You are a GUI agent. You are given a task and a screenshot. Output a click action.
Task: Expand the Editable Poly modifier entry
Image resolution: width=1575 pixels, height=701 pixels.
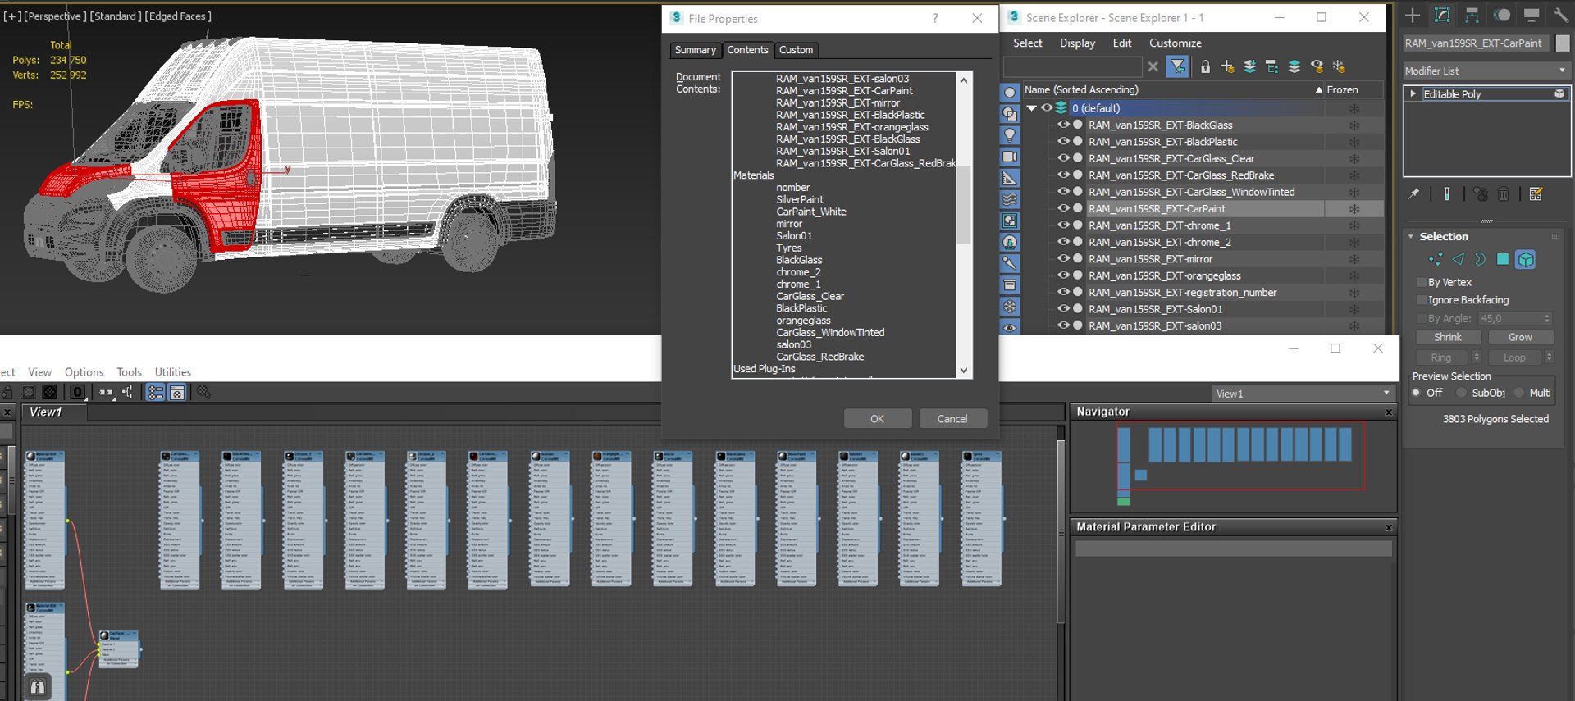1413,94
